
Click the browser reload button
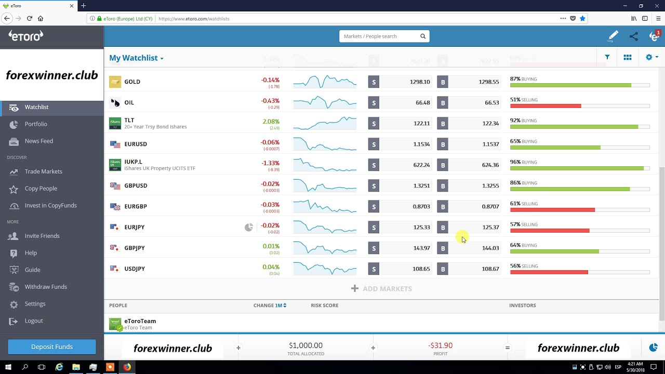pos(29,18)
